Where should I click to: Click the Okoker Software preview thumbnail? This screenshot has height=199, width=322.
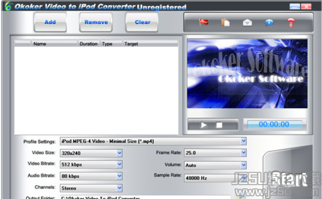pyautogui.click(x=247, y=74)
